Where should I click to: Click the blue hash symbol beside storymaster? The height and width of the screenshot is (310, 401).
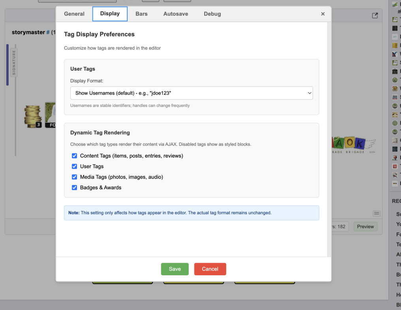[48, 32]
